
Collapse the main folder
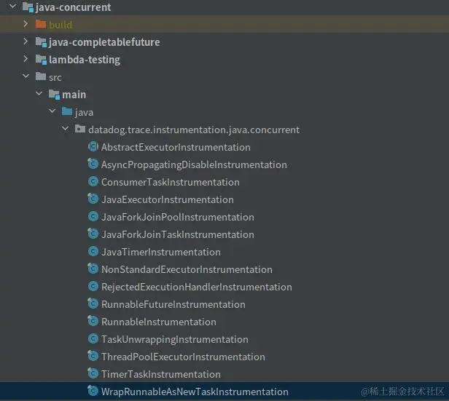(x=39, y=93)
